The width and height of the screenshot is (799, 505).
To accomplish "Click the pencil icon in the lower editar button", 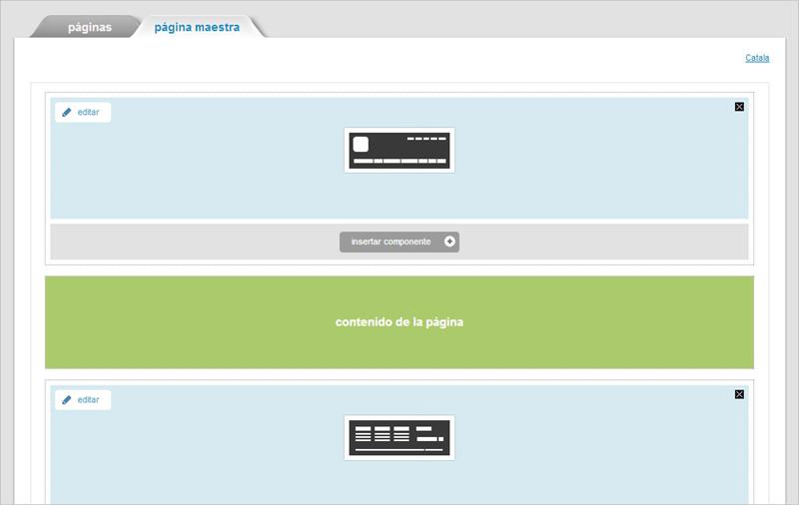I will pyautogui.click(x=67, y=400).
